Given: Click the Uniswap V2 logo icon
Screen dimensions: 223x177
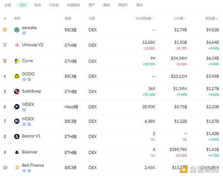Looking at the screenshot, I should pos(17,45).
